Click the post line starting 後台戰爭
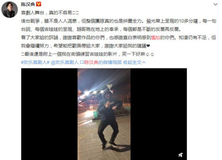The image size is (222, 160). [x=119, y=21]
